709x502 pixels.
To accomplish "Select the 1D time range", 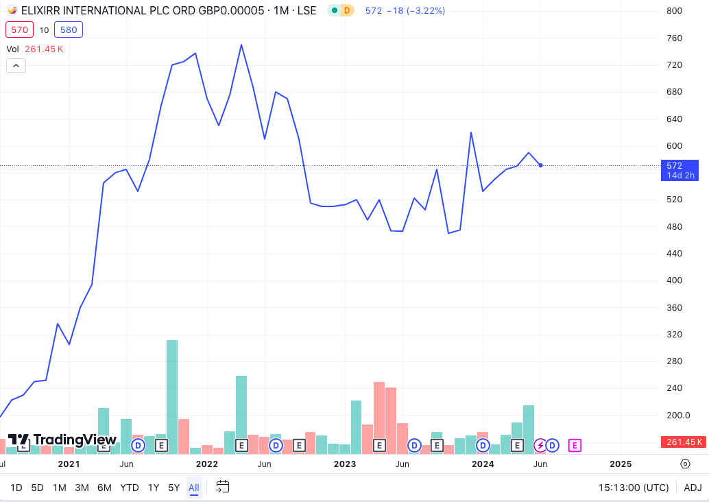I will pos(16,488).
